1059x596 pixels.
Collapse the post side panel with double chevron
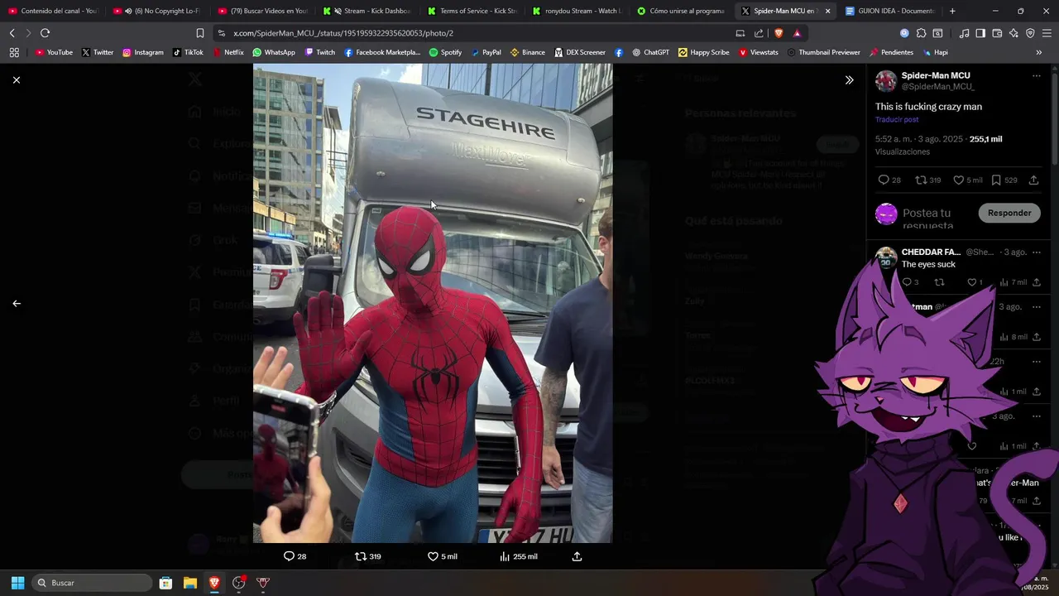tap(849, 80)
